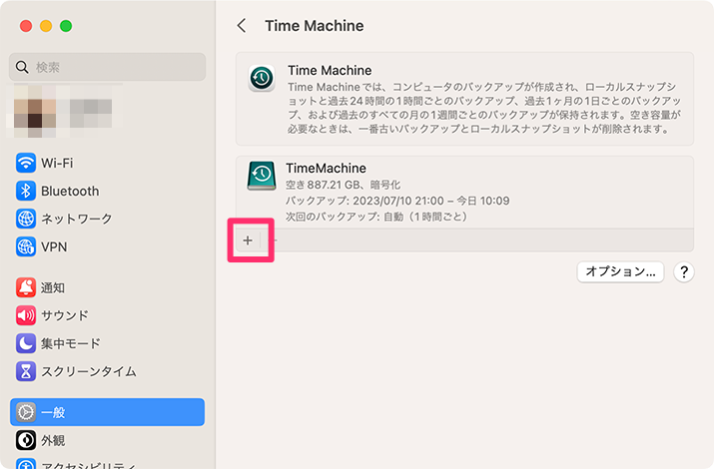The image size is (714, 469).
Task: Click the TimeMachine disk name text
Action: click(326, 169)
